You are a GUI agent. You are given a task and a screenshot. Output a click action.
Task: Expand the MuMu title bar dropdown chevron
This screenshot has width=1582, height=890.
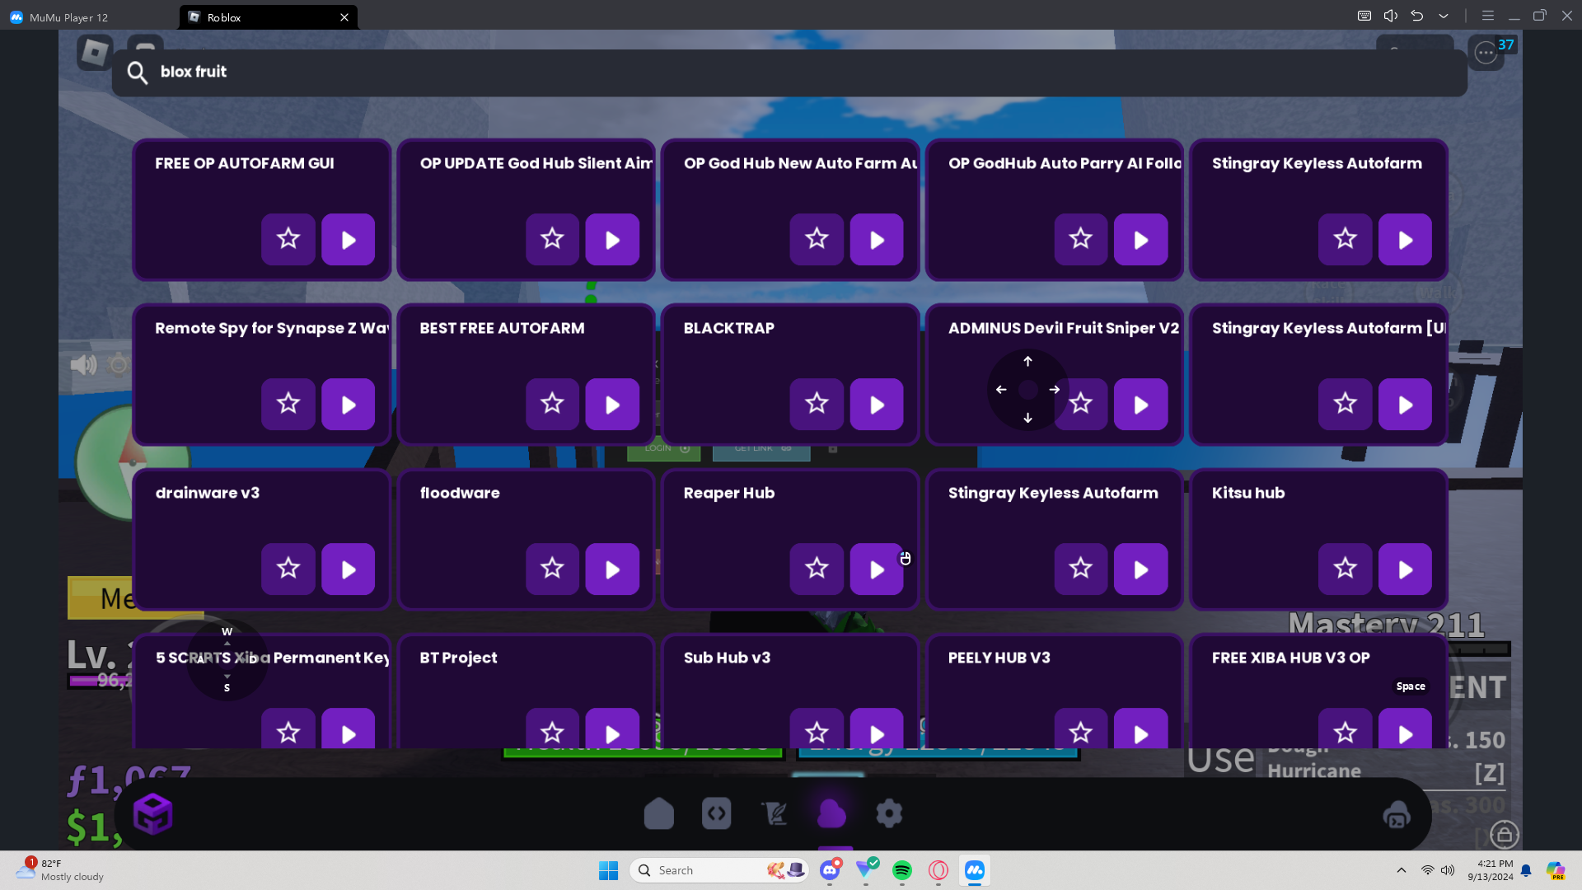[x=1444, y=16]
